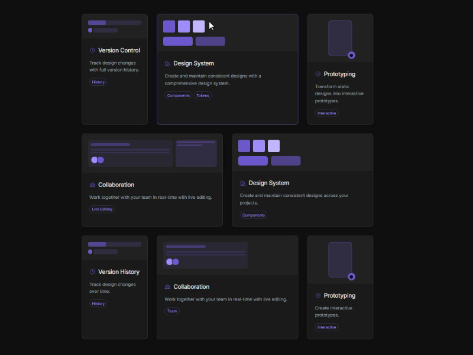Click the clock icon on Version Control card
Image resolution: width=473 pixels, height=355 pixels.
pos(91,50)
